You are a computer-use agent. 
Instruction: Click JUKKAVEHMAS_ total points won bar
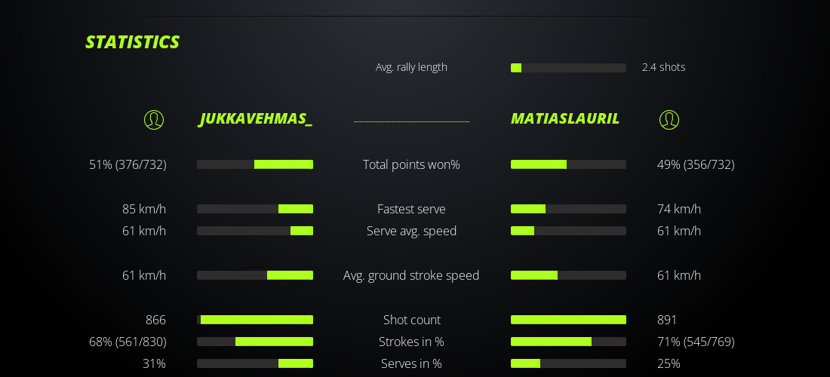click(255, 164)
